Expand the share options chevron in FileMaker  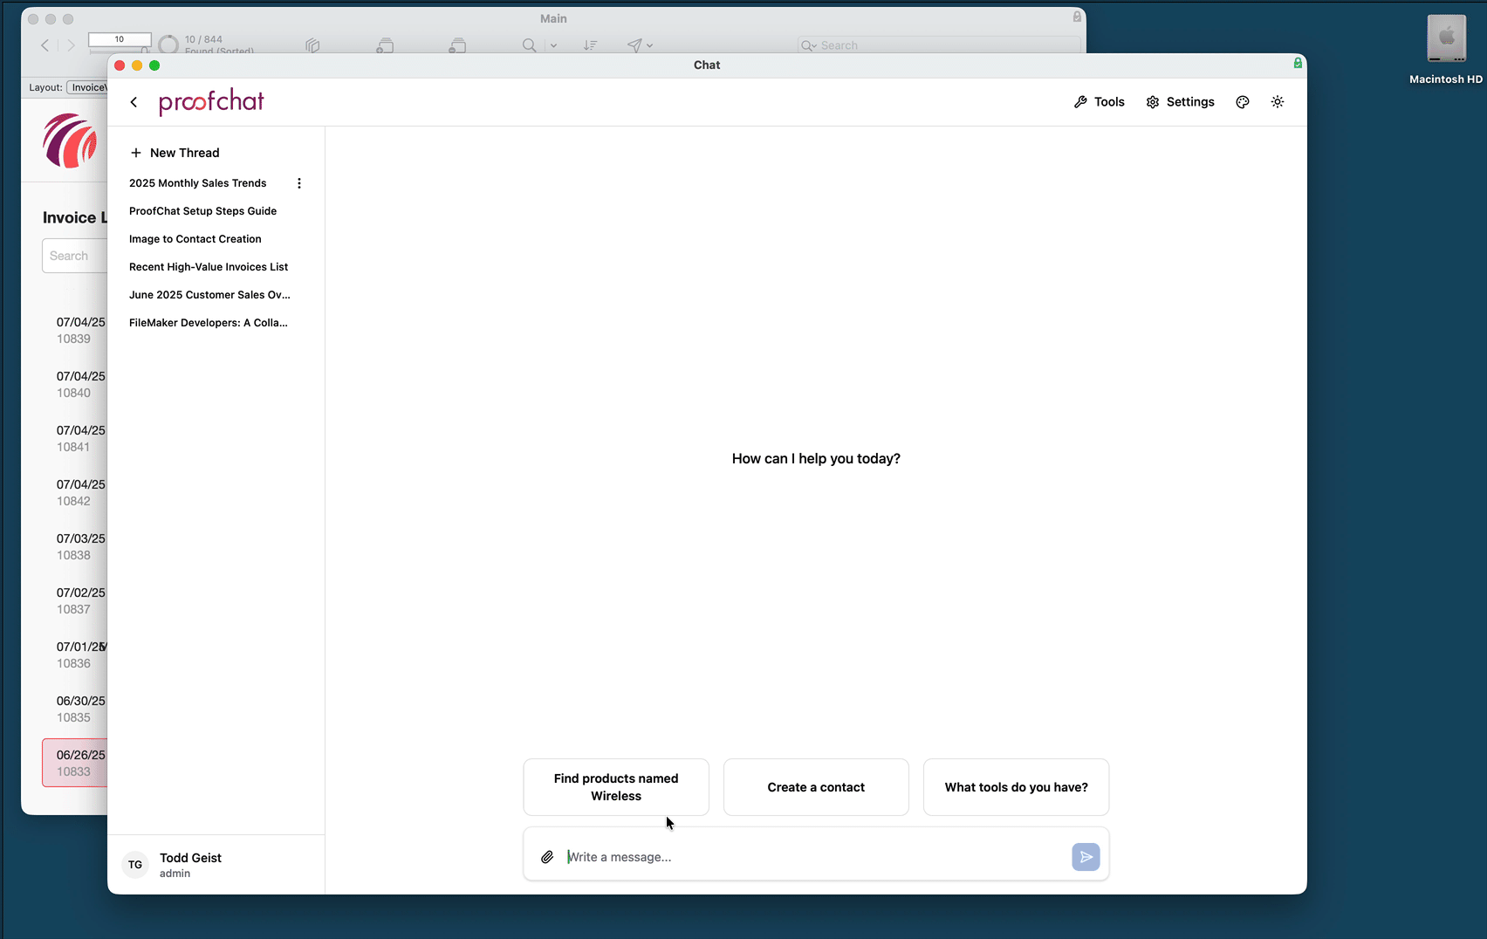coord(649,45)
